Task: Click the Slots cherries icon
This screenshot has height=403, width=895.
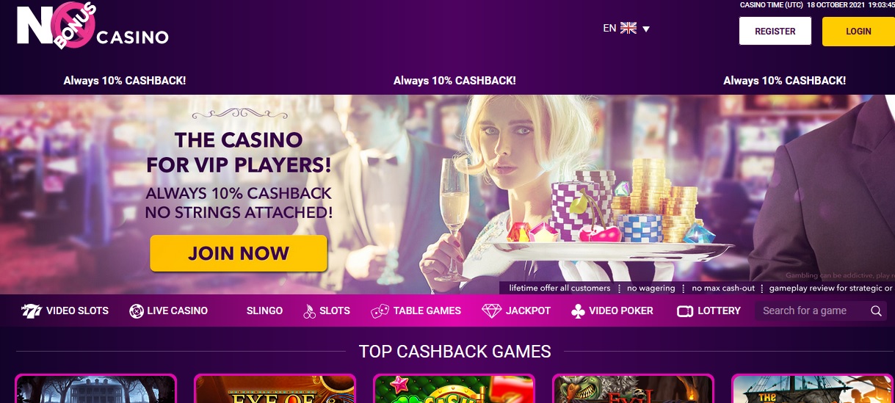Action: click(309, 311)
